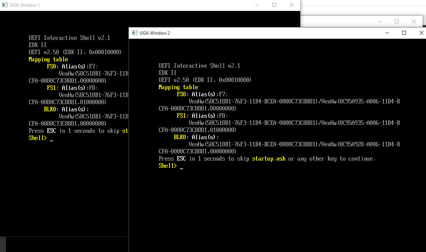The height and width of the screenshot is (252, 426).
Task: Click 'UEFI Interactive Shell v2.1' in UGA Window 2
Action: (199, 66)
